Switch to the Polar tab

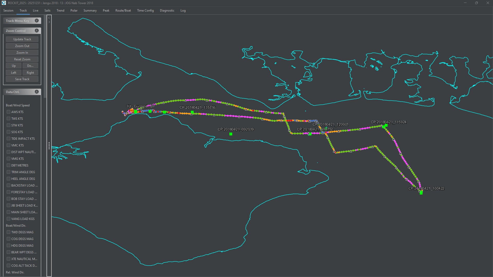coord(74,11)
